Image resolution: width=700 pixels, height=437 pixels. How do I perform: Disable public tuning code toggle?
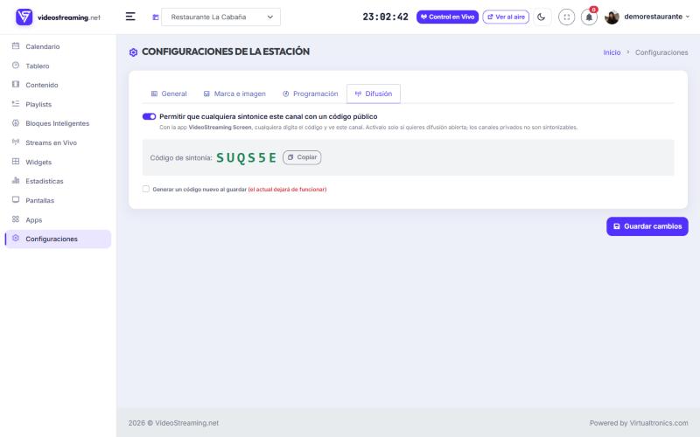tap(149, 116)
